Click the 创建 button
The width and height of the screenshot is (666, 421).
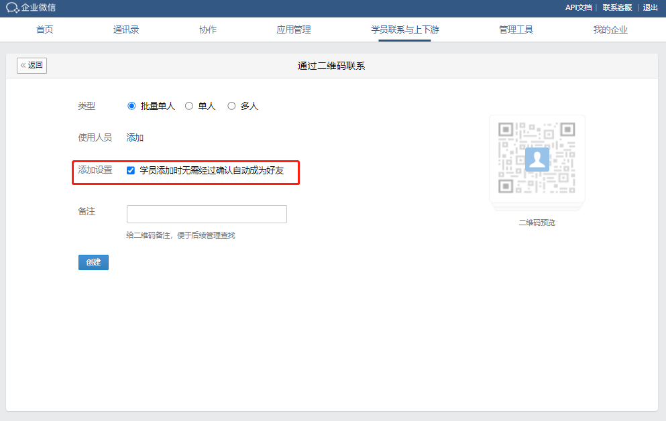click(x=93, y=262)
